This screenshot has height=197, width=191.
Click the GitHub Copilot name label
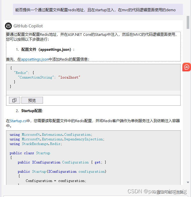[28, 26]
